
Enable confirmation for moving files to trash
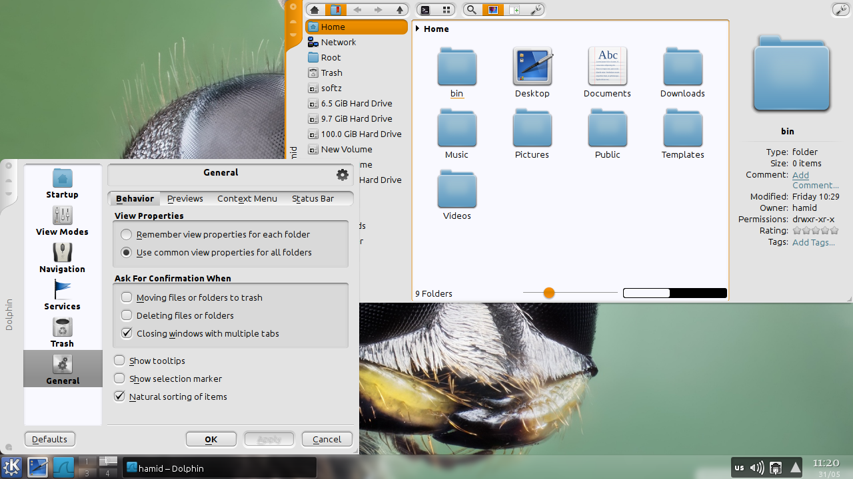(x=127, y=297)
